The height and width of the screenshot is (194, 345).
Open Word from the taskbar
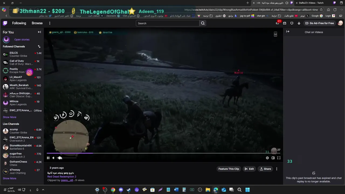tap(176, 190)
